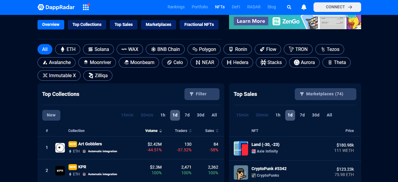Screen dimensions: 398x182
Task: Set Top Sales timeframe to 7d
Action: click(302, 115)
